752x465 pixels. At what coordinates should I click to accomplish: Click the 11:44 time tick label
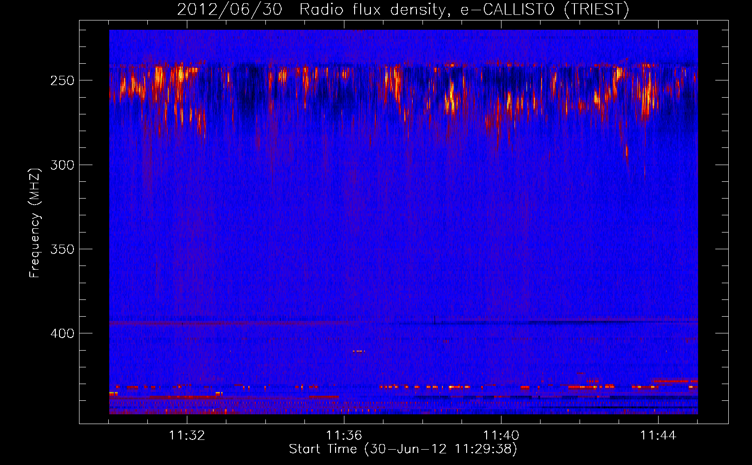pos(658,436)
